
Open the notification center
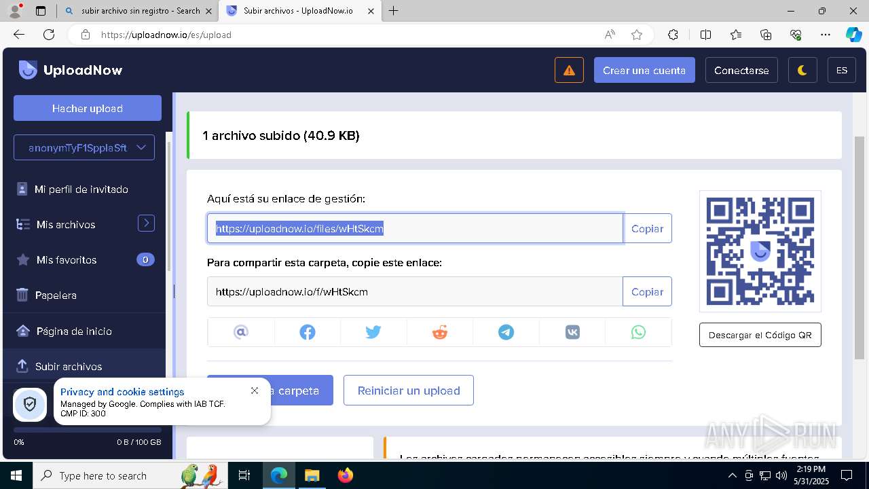point(847,475)
